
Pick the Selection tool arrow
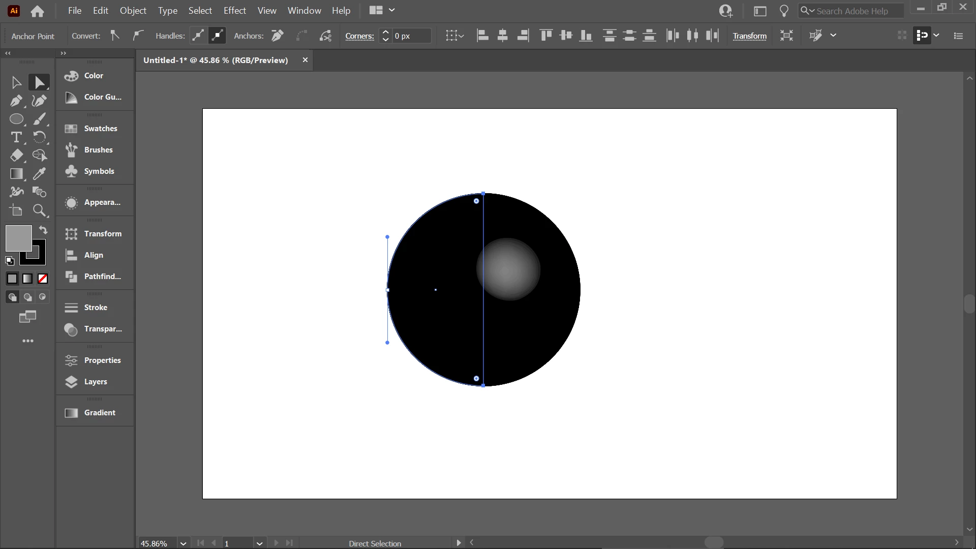(x=16, y=82)
